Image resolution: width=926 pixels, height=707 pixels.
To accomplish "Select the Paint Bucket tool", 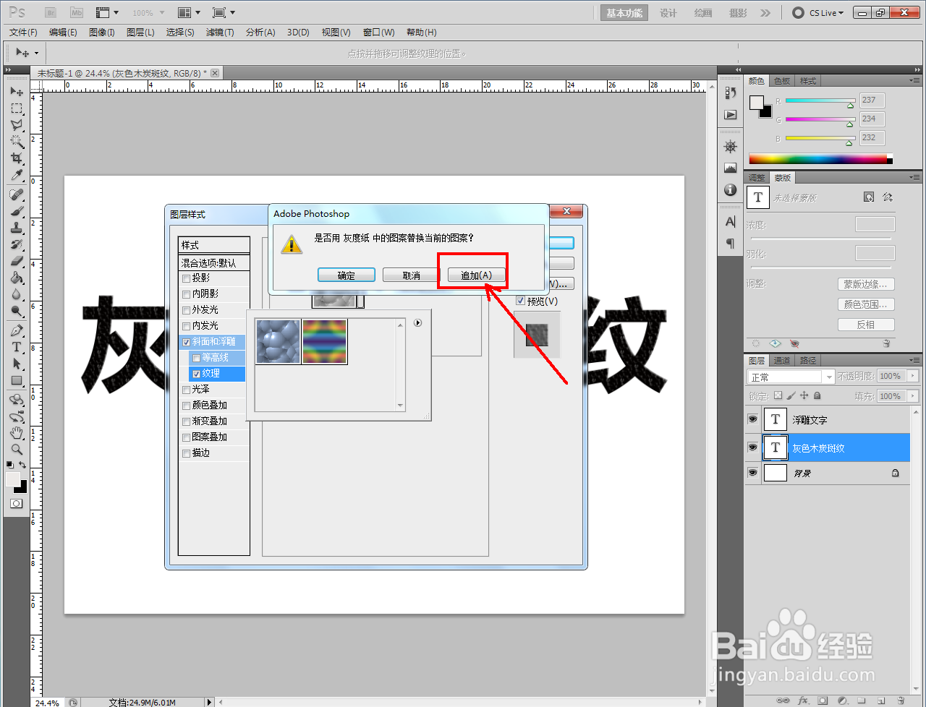I will coord(17,278).
